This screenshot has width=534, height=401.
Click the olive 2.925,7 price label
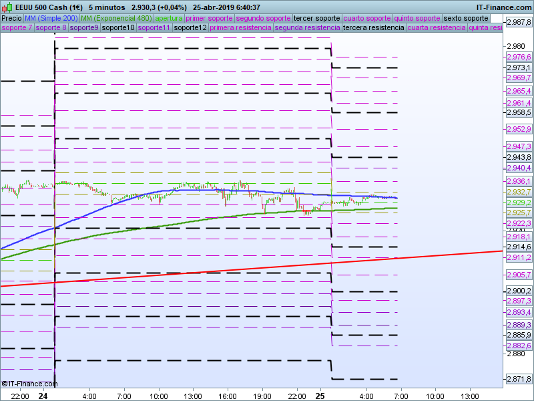click(519, 213)
